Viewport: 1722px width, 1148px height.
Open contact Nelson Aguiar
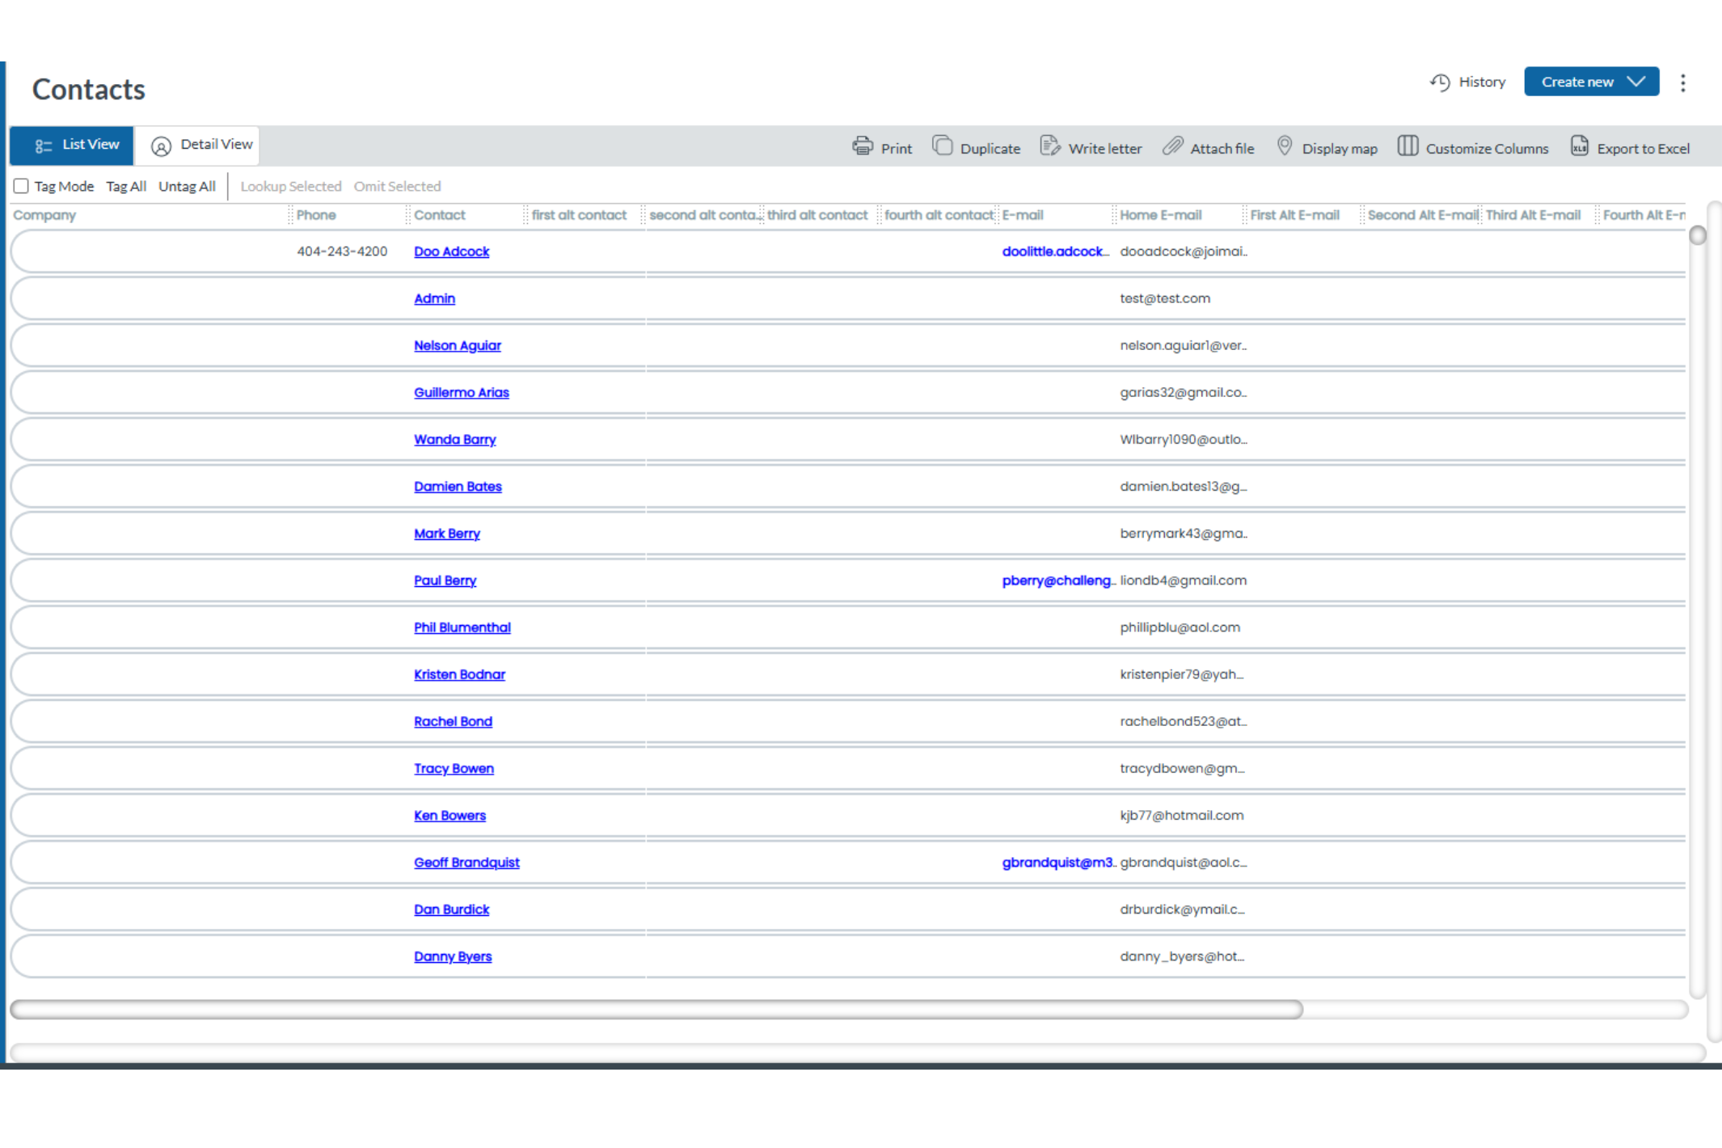coord(458,345)
